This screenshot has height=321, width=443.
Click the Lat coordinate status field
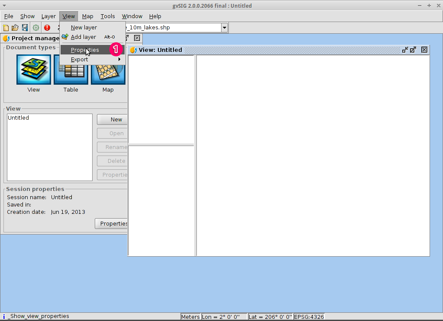[270, 317]
